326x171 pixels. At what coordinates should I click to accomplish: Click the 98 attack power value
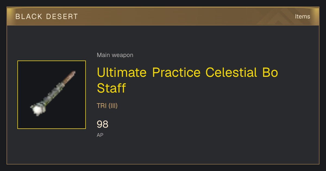102,124
